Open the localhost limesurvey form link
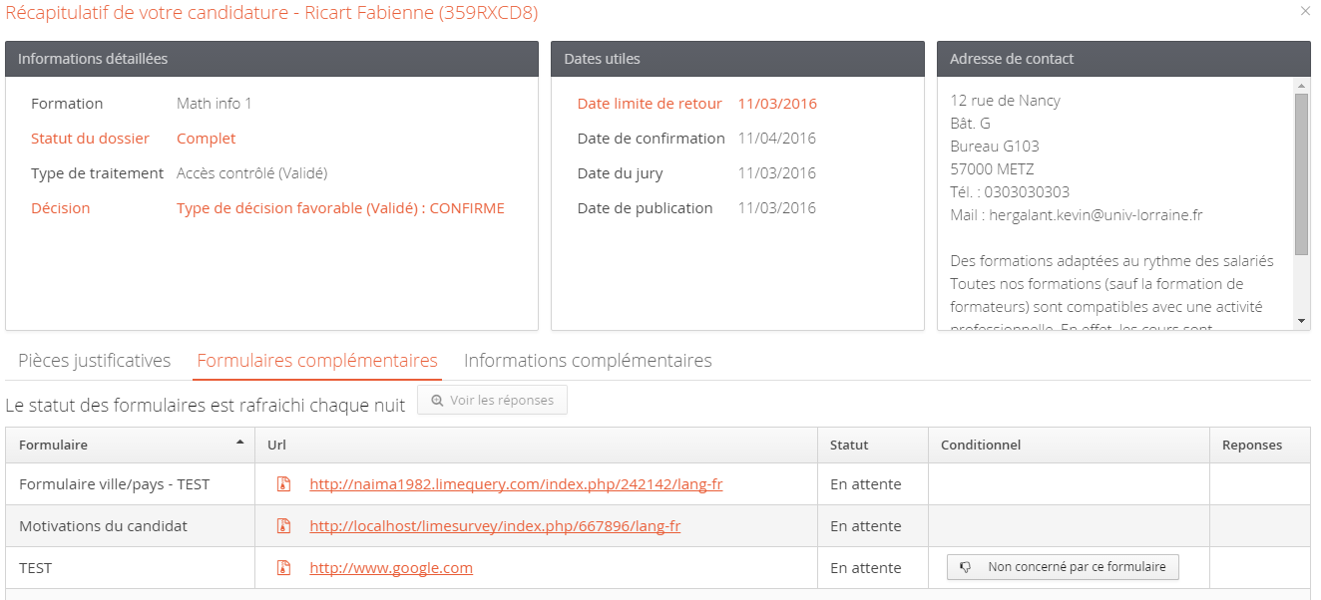This screenshot has height=600, width=1321. pyautogui.click(x=495, y=526)
